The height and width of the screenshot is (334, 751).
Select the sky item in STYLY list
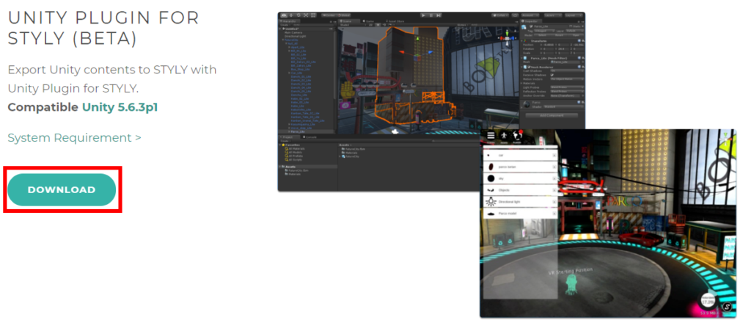(520, 178)
